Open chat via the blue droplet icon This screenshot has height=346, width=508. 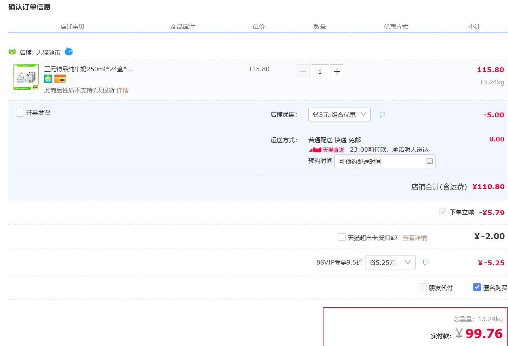69,52
